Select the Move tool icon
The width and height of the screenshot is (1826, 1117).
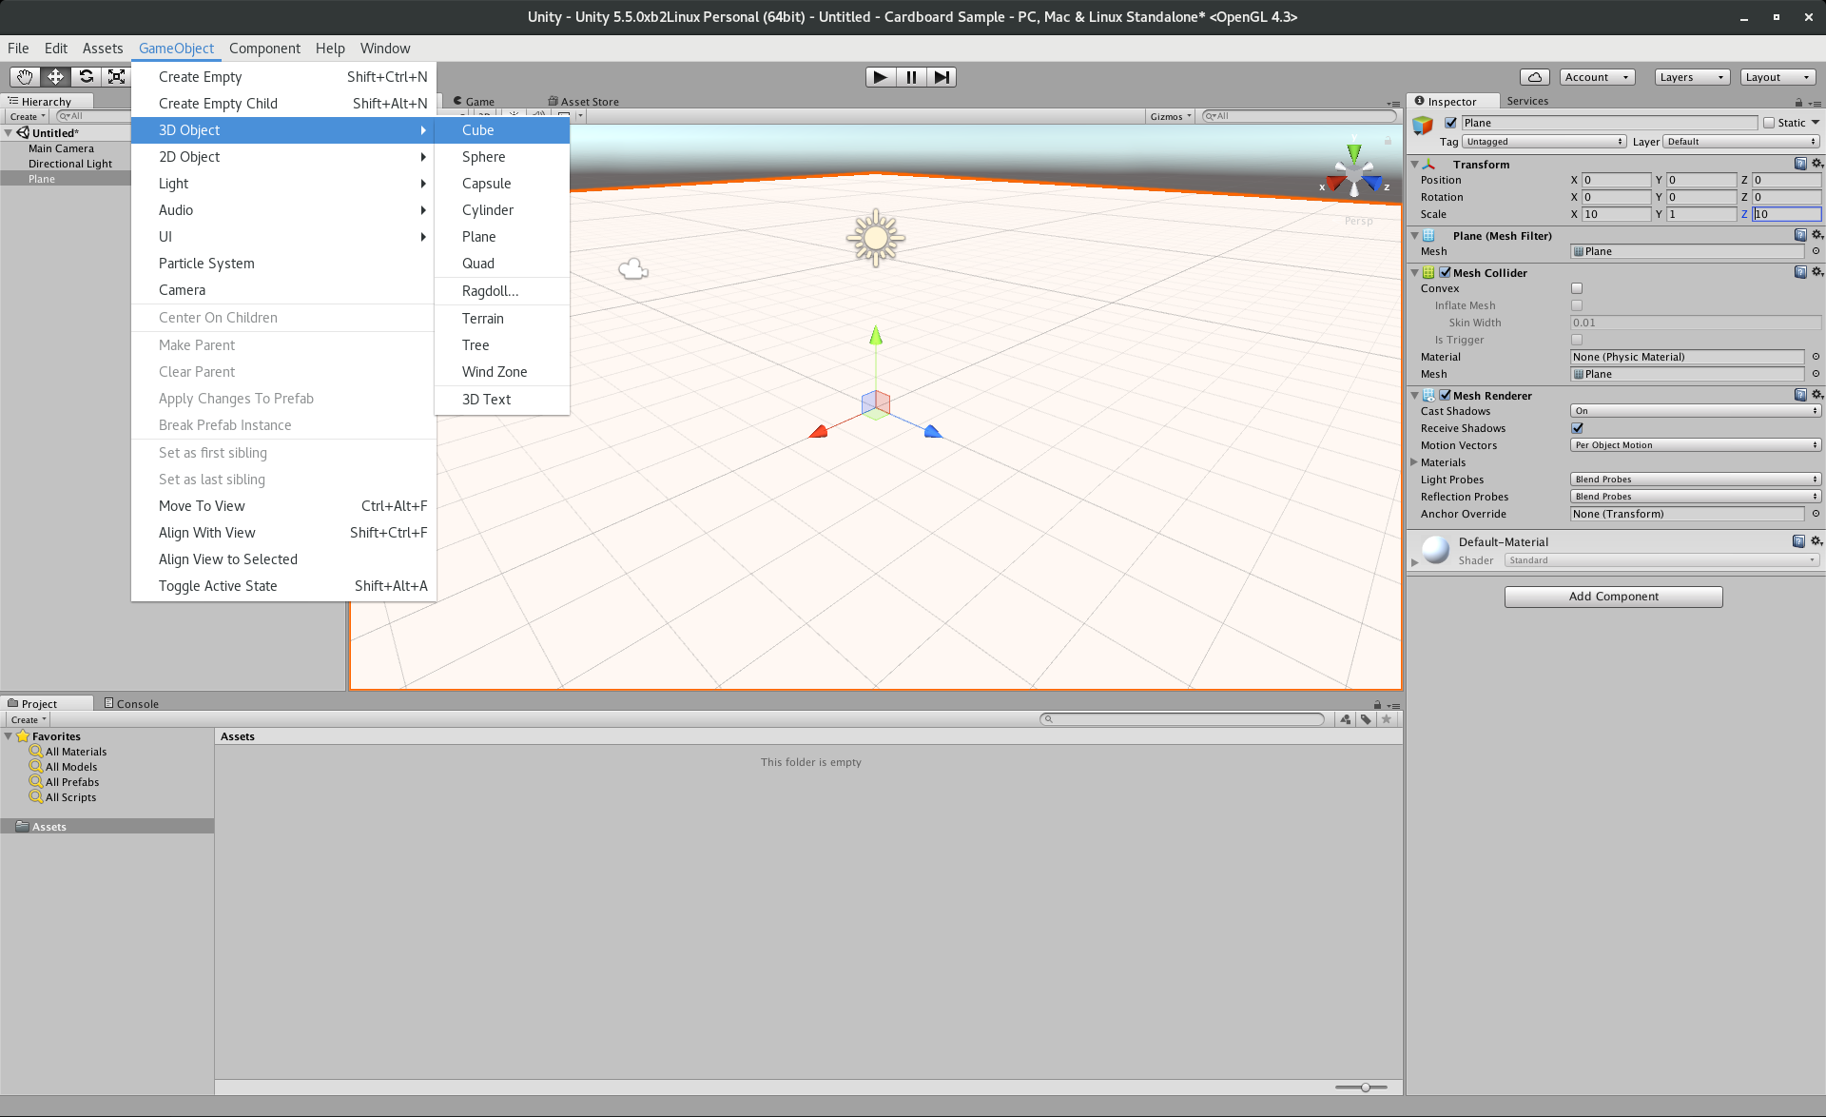coord(55,77)
